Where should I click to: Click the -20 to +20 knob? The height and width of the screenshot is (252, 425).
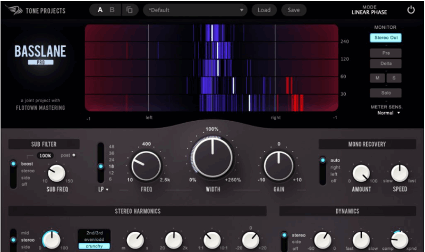point(251,240)
